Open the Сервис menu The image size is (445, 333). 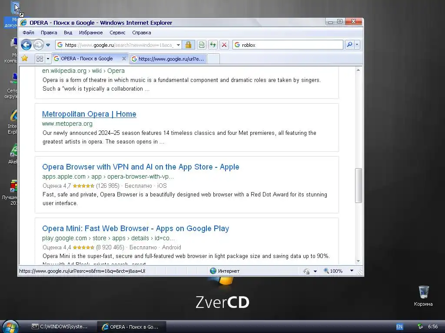pos(117,33)
